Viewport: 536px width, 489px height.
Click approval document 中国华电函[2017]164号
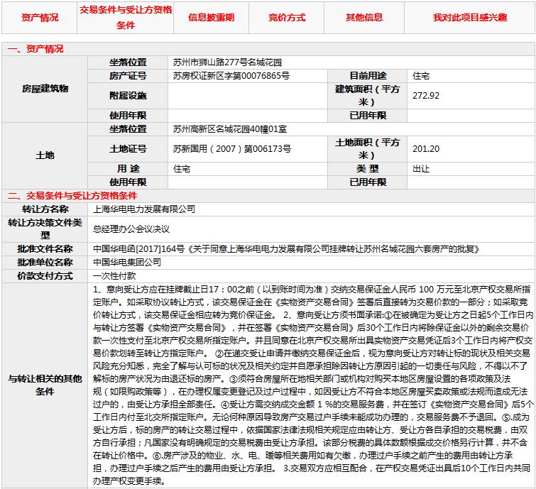tap(138, 249)
